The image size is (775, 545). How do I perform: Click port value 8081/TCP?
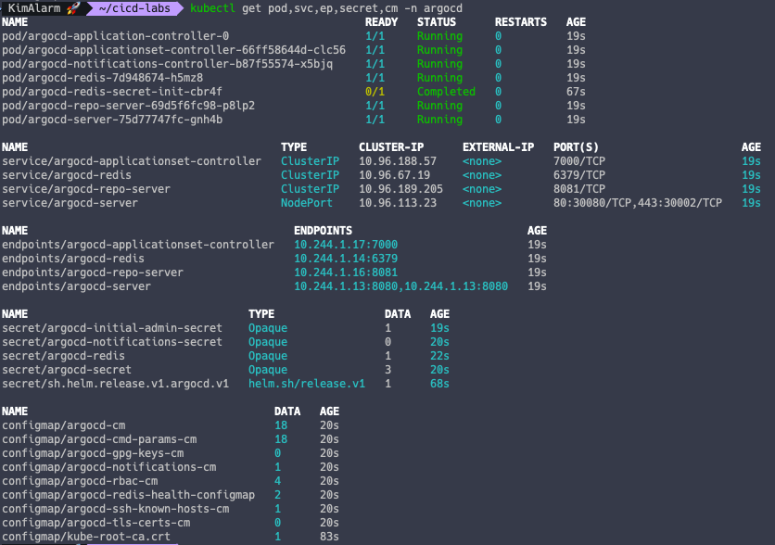579,189
